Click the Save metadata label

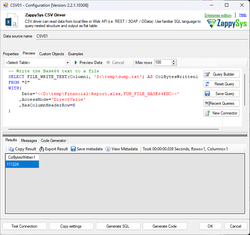(x=90, y=149)
